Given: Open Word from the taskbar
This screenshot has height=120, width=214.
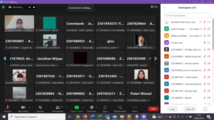Looking at the screenshot, I should coord(93,117).
